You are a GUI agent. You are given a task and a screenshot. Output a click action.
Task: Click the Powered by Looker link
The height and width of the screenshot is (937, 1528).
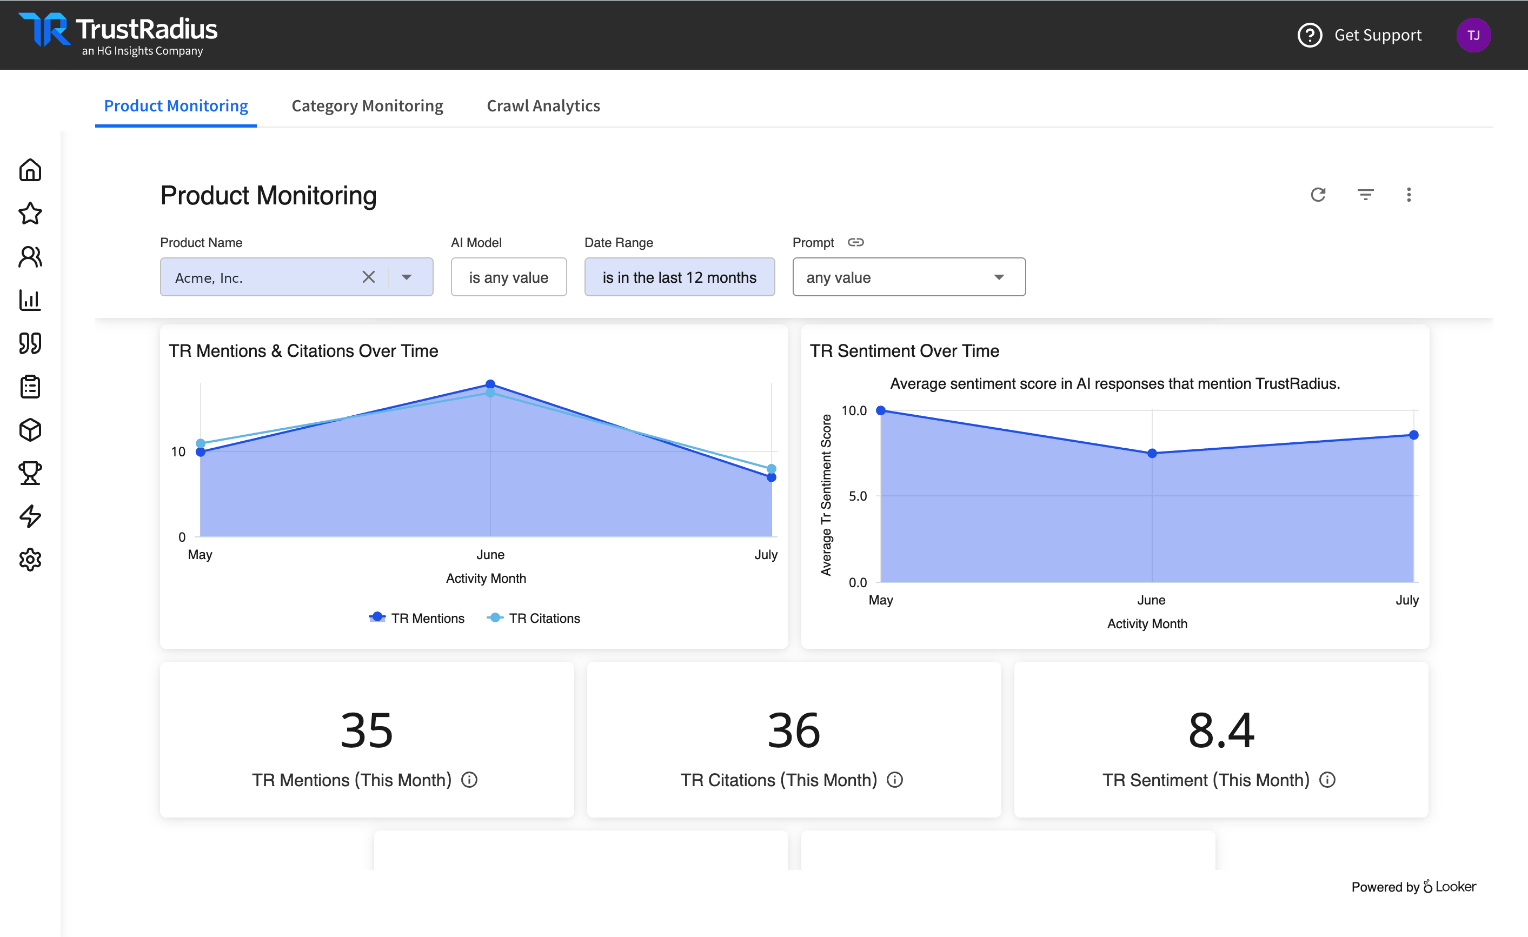[x=1413, y=886]
